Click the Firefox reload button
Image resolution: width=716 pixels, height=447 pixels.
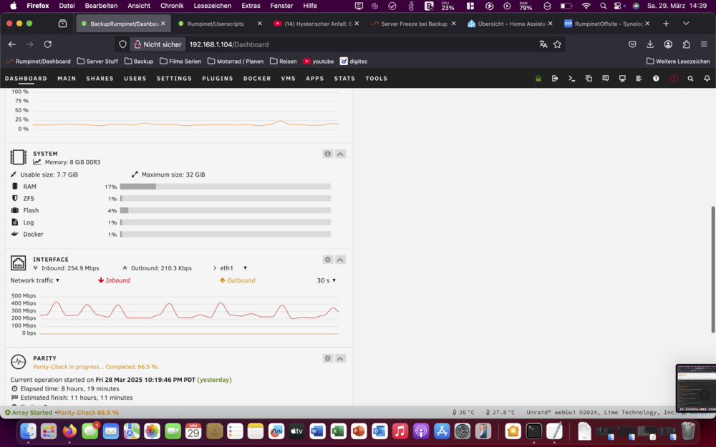47,44
